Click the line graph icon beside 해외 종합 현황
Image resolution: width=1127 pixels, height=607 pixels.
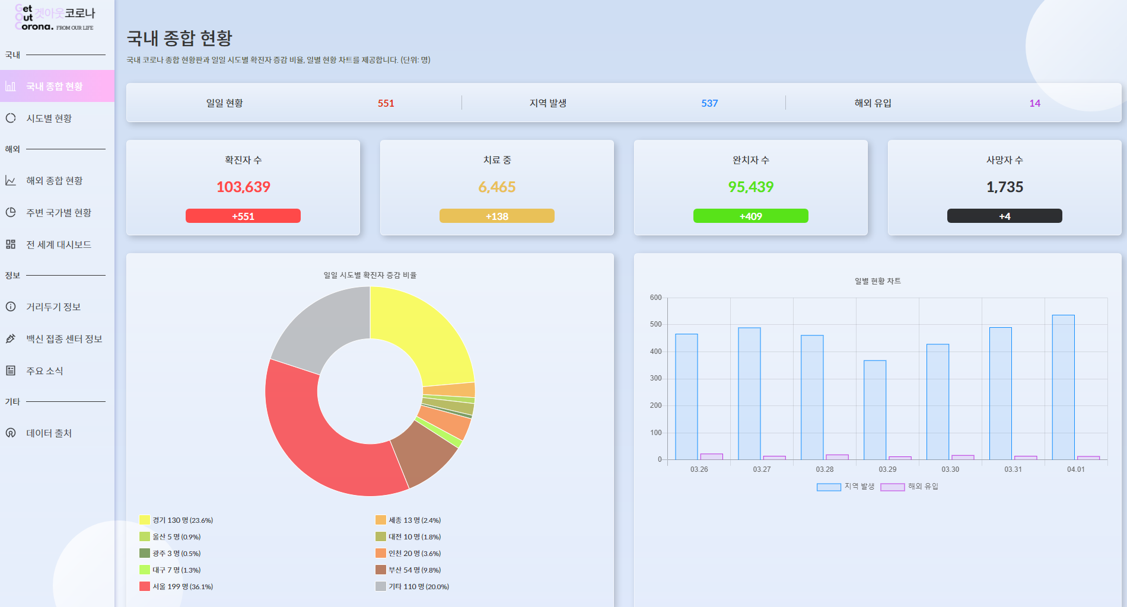point(11,181)
